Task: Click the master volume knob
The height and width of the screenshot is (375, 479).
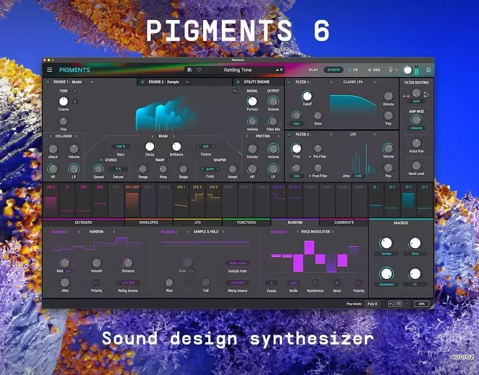Action: (407, 70)
